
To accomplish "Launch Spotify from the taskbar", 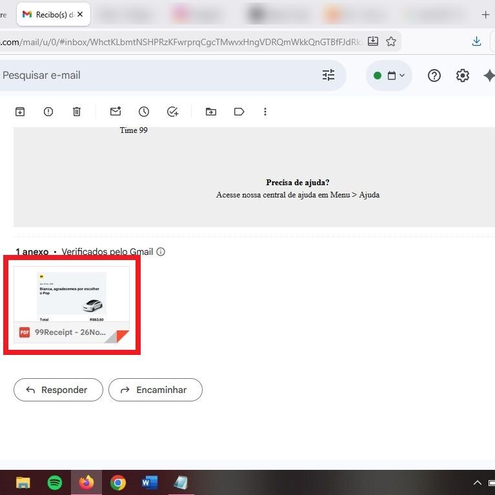I will pos(55,482).
